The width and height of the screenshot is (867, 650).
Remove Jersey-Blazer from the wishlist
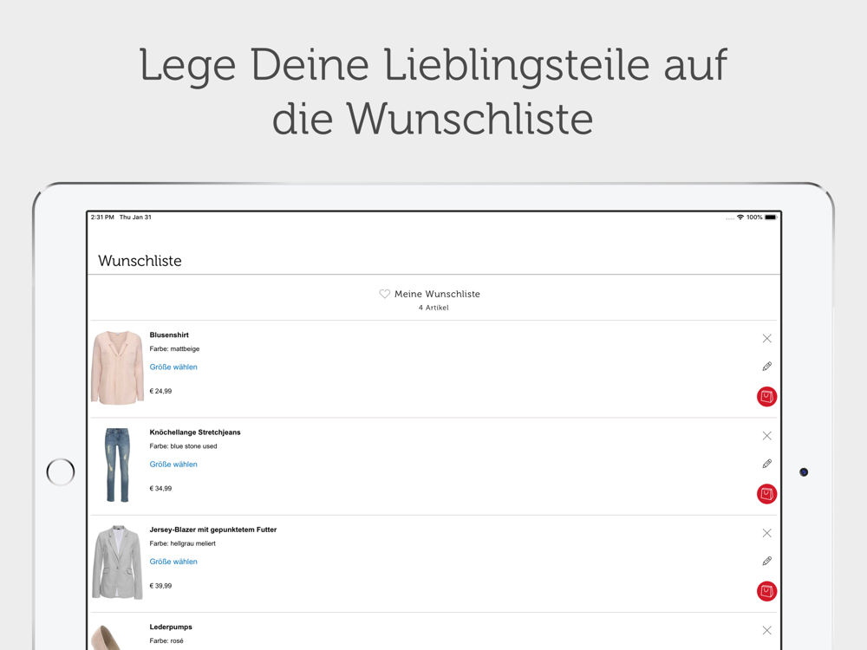click(766, 533)
